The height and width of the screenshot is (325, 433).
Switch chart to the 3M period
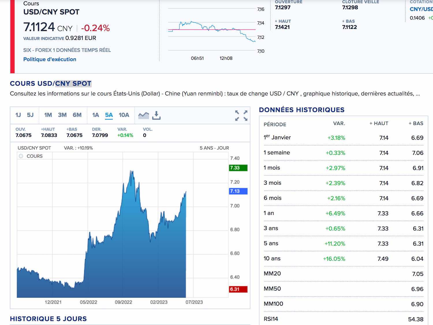pyautogui.click(x=62, y=115)
